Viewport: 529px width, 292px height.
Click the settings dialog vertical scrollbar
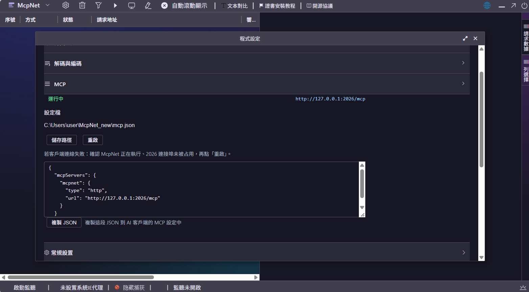[x=481, y=119]
